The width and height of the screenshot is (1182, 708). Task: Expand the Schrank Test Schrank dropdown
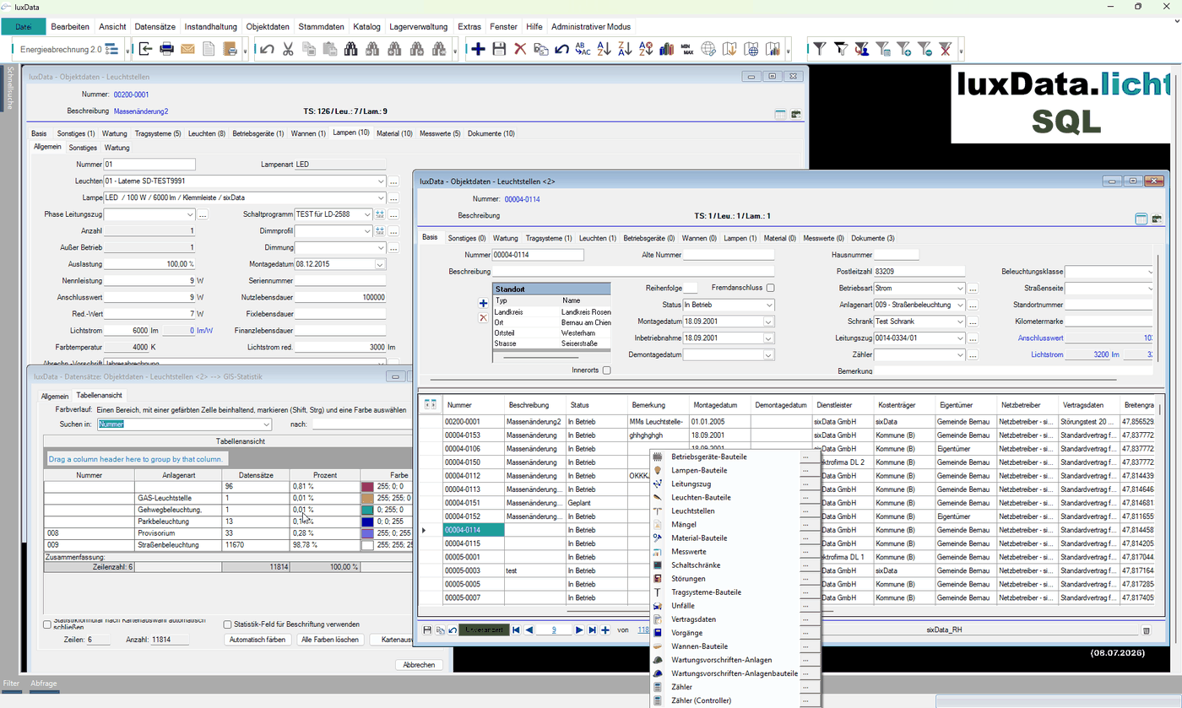[x=959, y=322]
